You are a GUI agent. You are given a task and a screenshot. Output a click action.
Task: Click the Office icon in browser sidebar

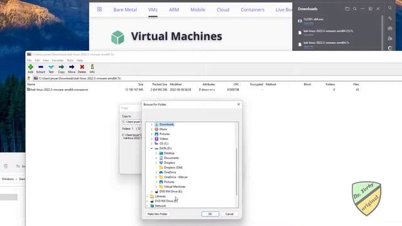(x=390, y=48)
